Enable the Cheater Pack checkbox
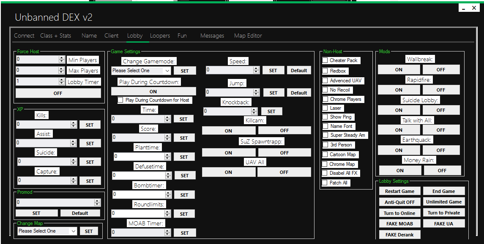Viewport: 484px width, 244px height. click(x=325, y=60)
